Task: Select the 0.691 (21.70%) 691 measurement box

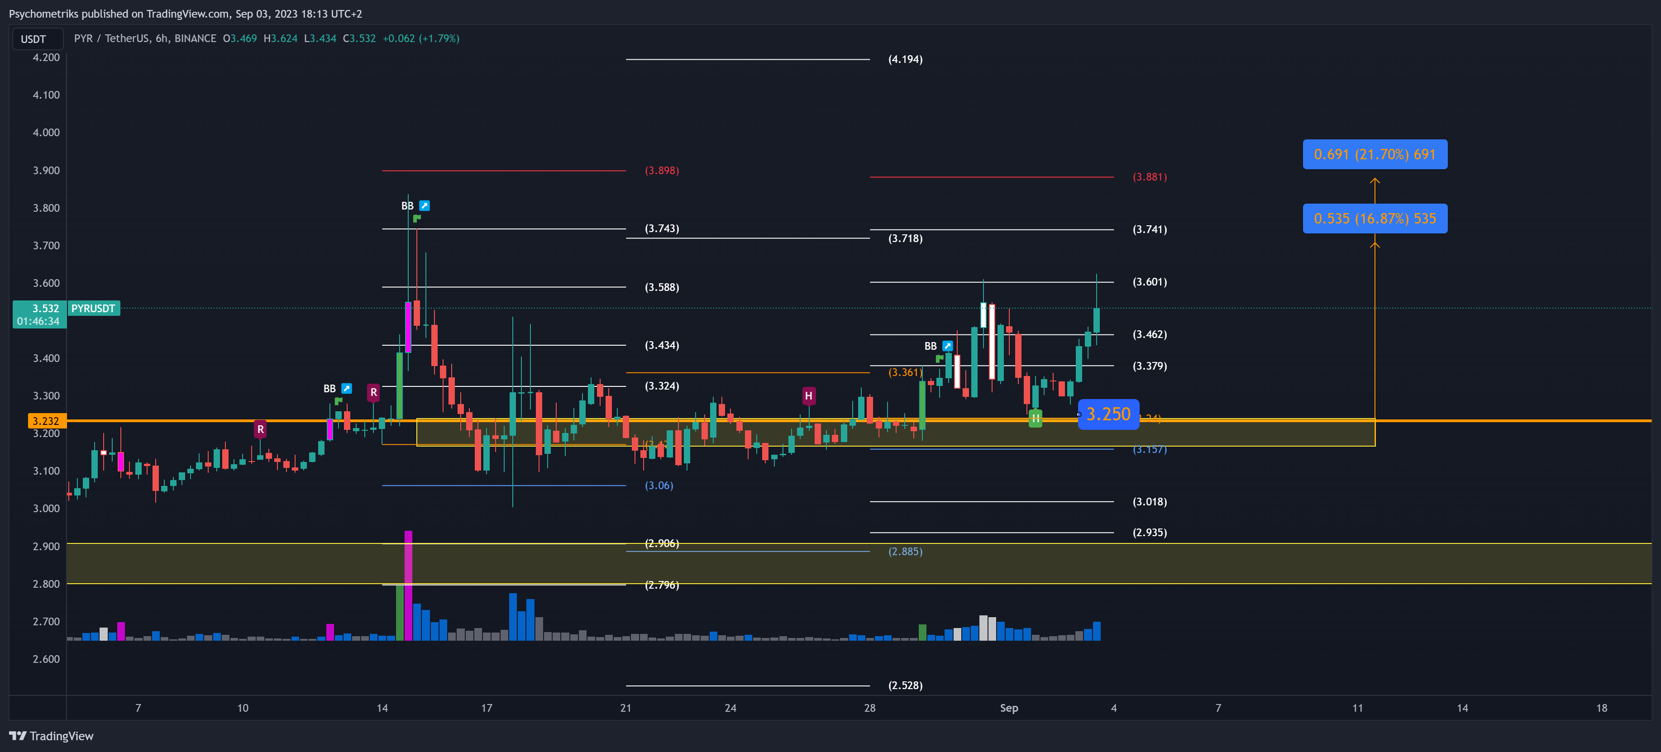Action: point(1375,155)
